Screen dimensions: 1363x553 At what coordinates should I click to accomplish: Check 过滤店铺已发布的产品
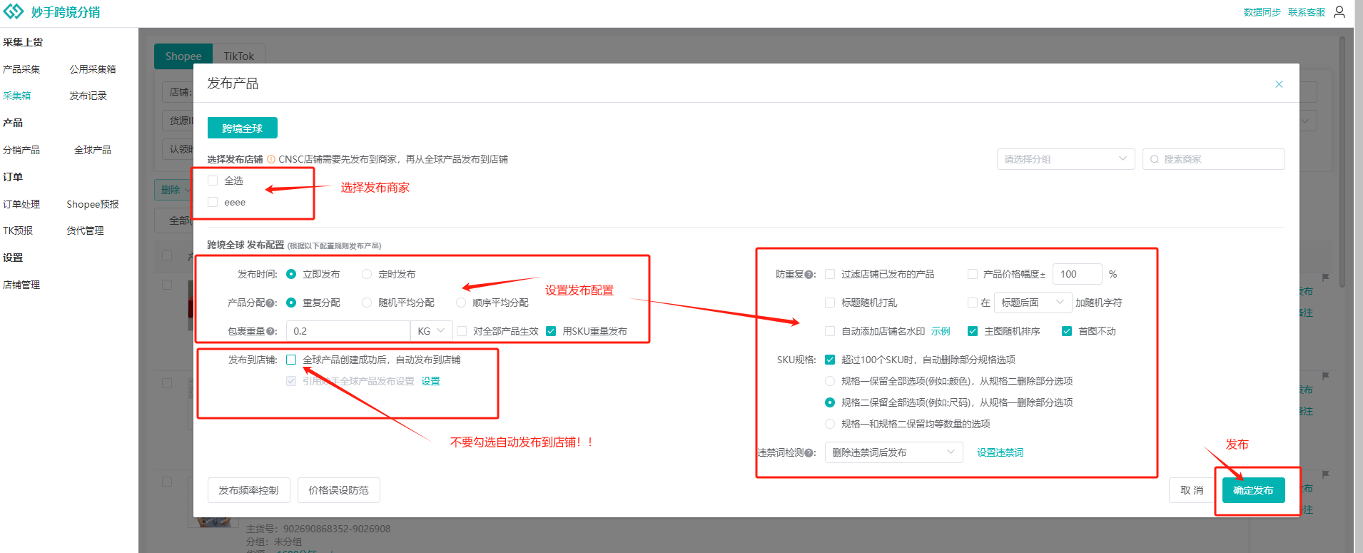pyautogui.click(x=830, y=274)
